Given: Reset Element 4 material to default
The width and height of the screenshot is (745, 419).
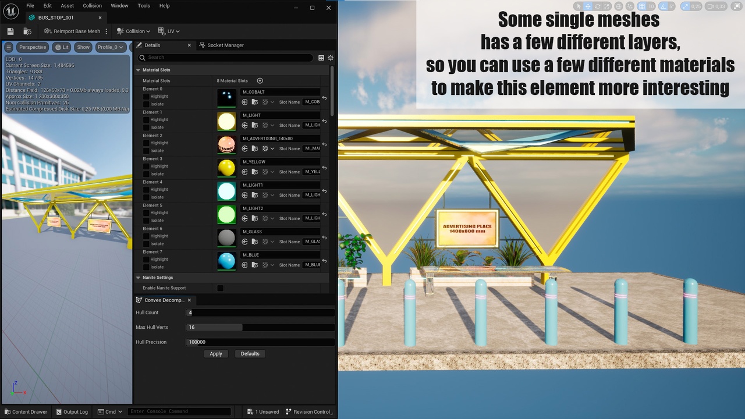Looking at the screenshot, I should tap(324, 191).
